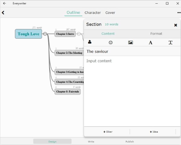Close the Section panel with X
Screen dimensions: 181x145
pos(176,25)
